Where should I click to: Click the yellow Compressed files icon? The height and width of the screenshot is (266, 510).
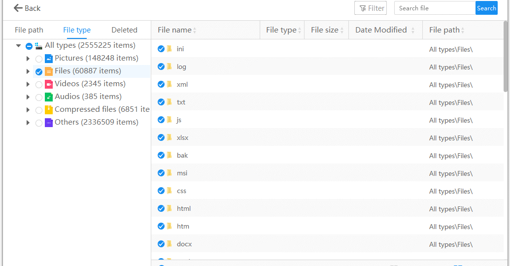(49, 109)
